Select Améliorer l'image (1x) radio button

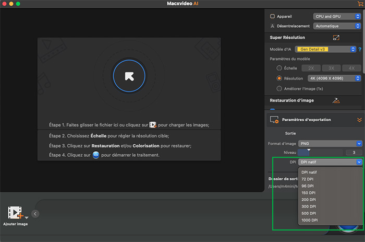279,89
